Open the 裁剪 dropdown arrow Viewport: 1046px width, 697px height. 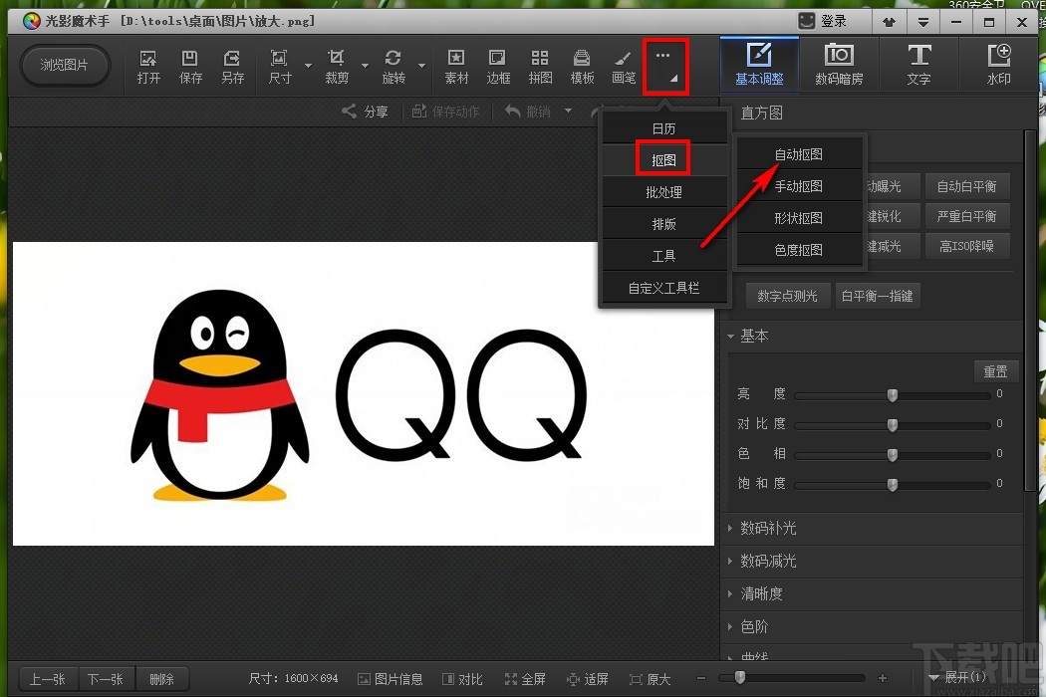point(365,66)
